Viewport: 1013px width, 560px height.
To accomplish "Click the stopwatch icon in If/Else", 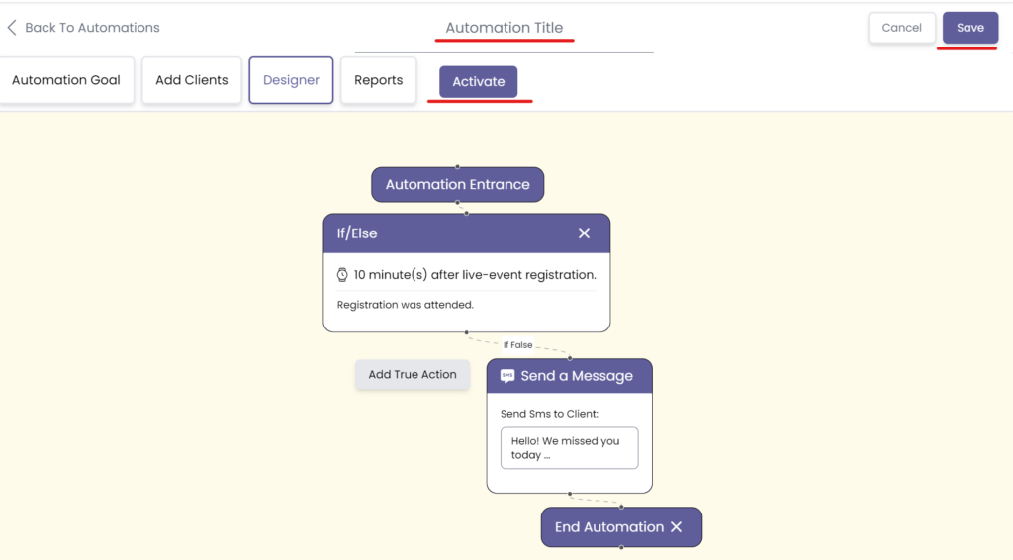I will (x=342, y=275).
